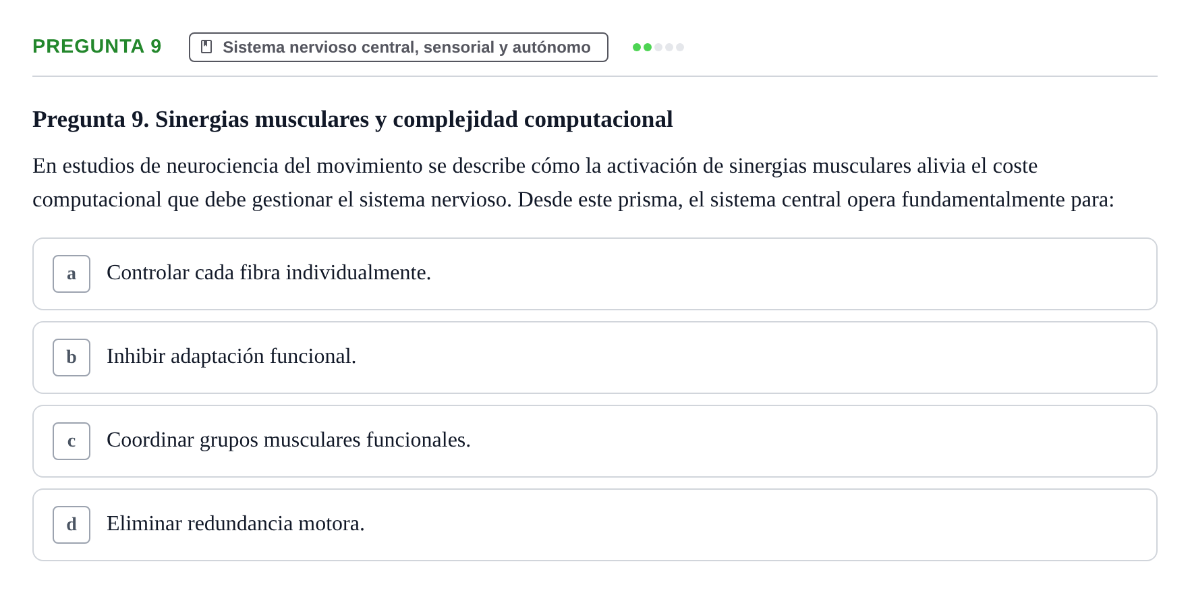Choose 'Inhibir adaptación funcional' option text
Image resolution: width=1190 pixels, height=595 pixels.
click(x=231, y=356)
